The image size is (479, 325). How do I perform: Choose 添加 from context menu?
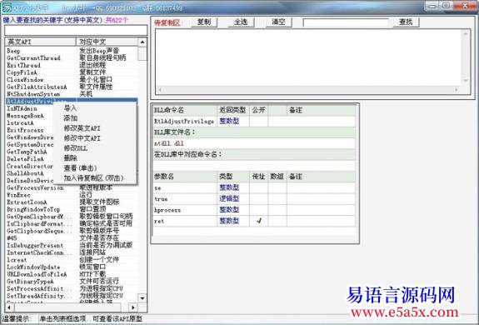(x=70, y=118)
